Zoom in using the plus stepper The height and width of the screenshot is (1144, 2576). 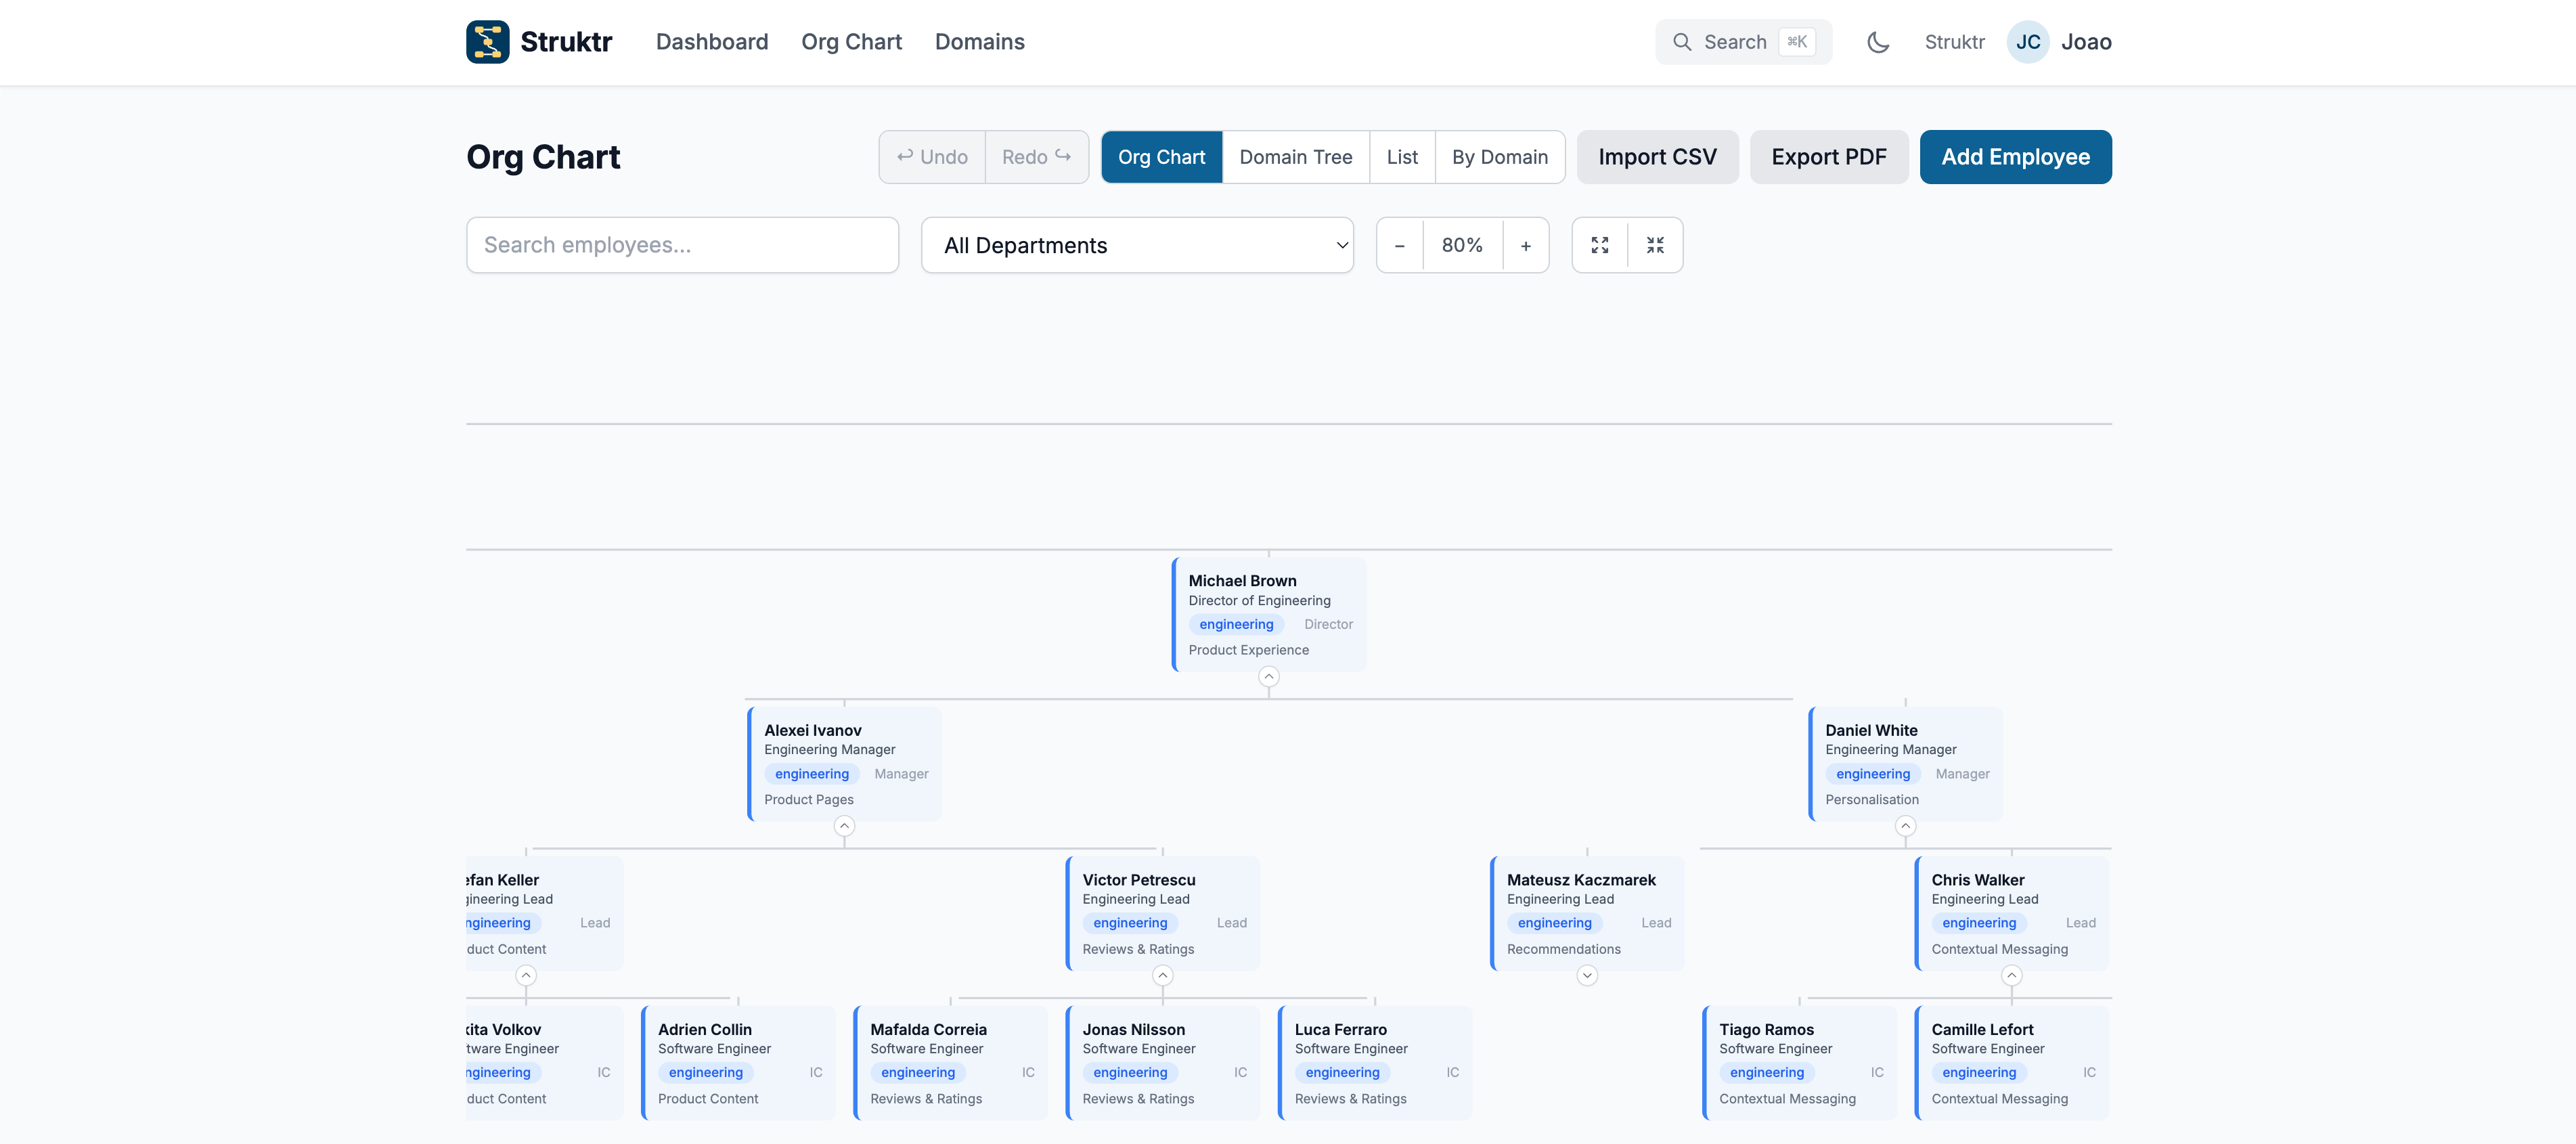point(1526,245)
